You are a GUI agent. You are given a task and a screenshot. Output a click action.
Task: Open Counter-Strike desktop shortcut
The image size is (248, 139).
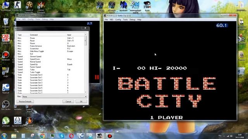tap(17, 6)
